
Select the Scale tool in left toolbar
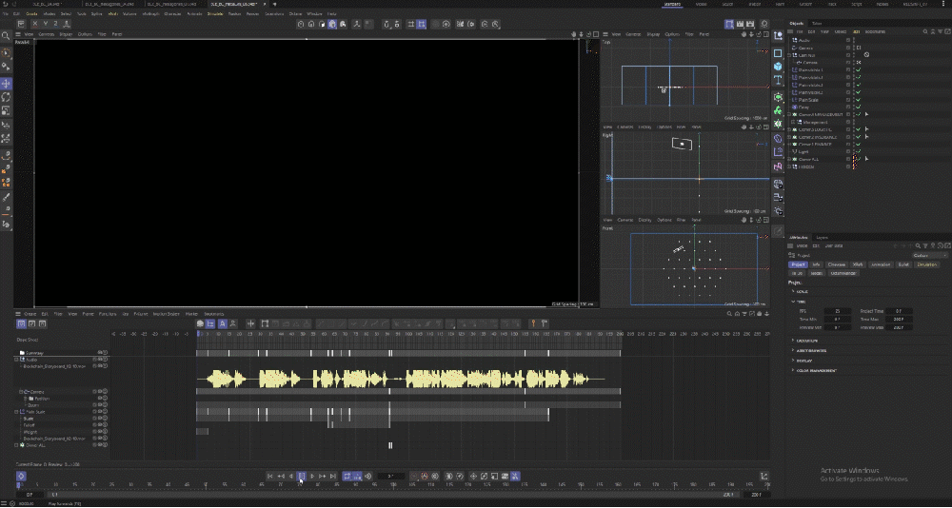point(6,111)
